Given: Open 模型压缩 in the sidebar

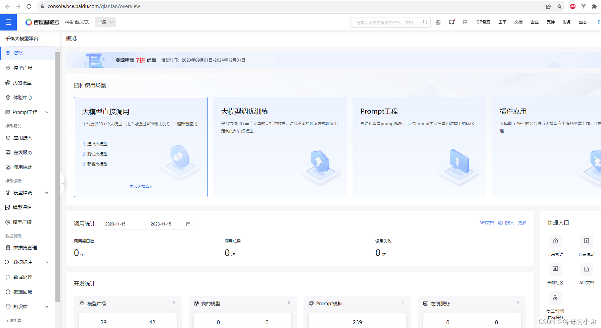Looking at the screenshot, I should (28, 222).
